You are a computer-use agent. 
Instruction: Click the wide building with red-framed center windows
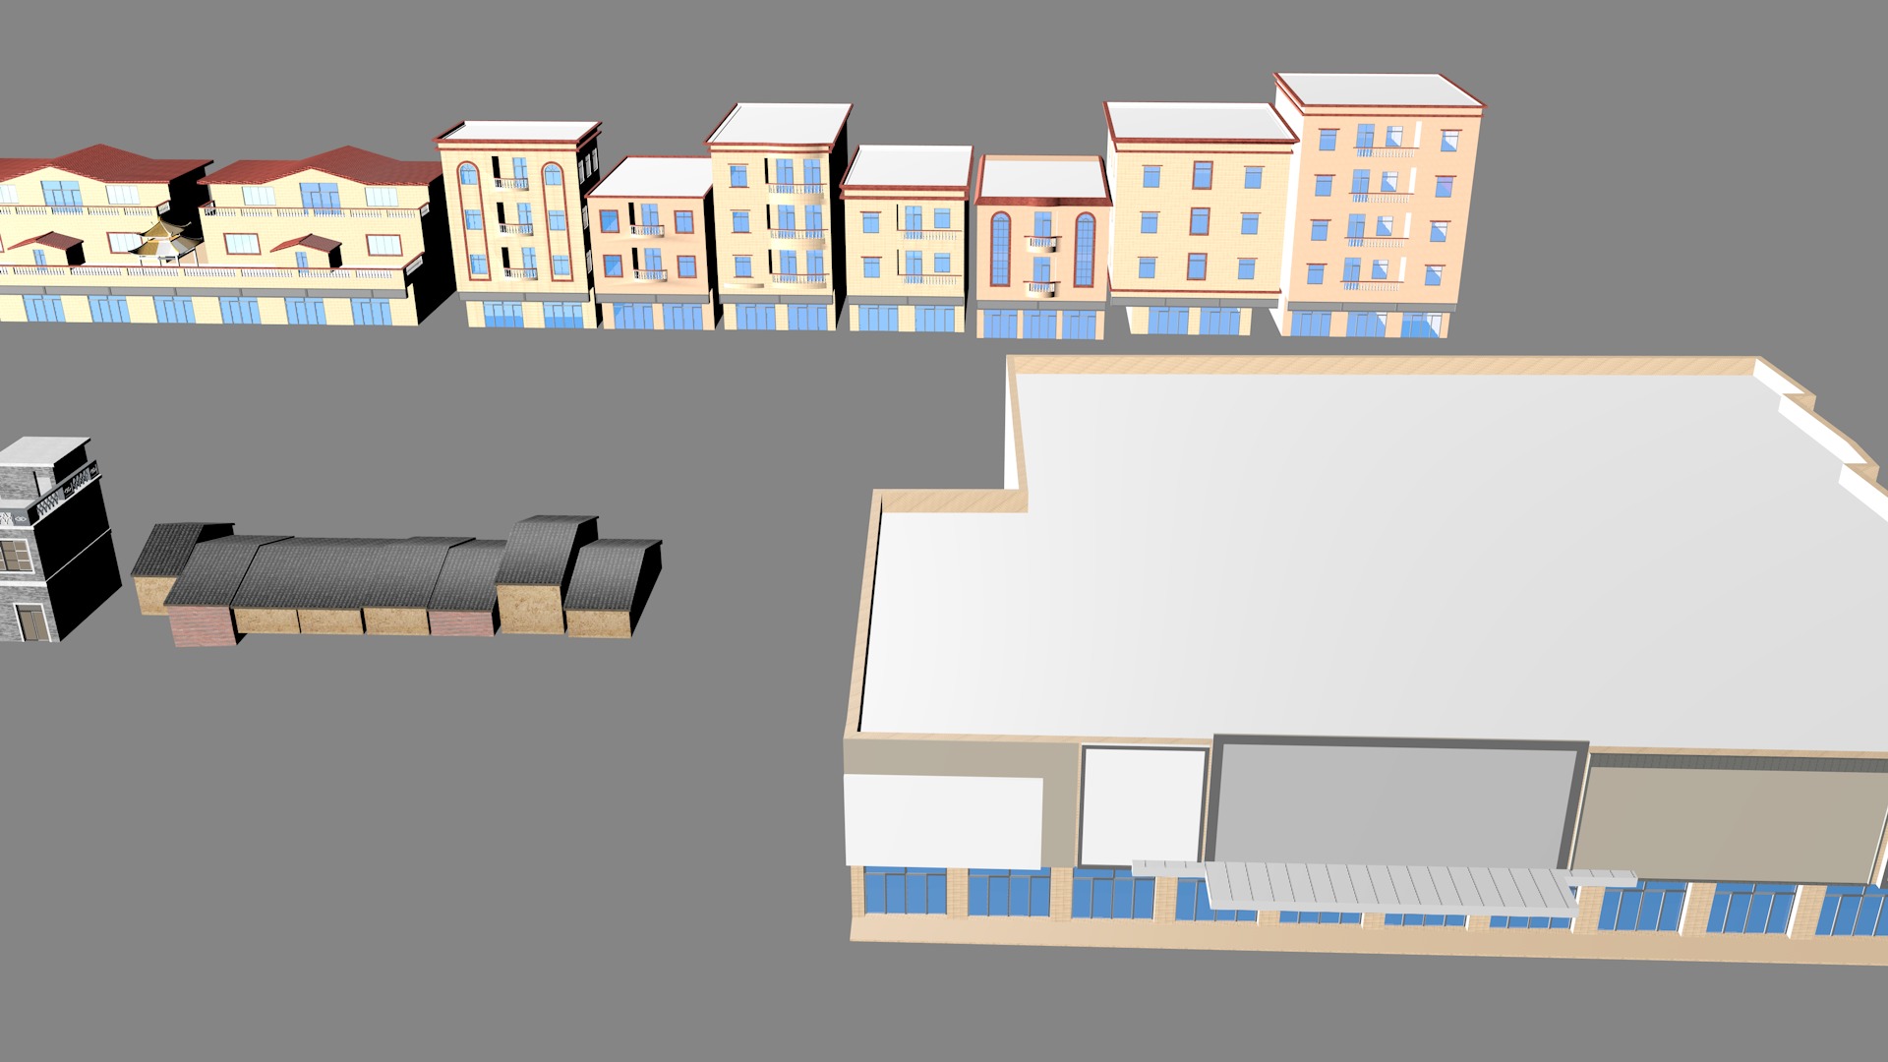point(1200,218)
